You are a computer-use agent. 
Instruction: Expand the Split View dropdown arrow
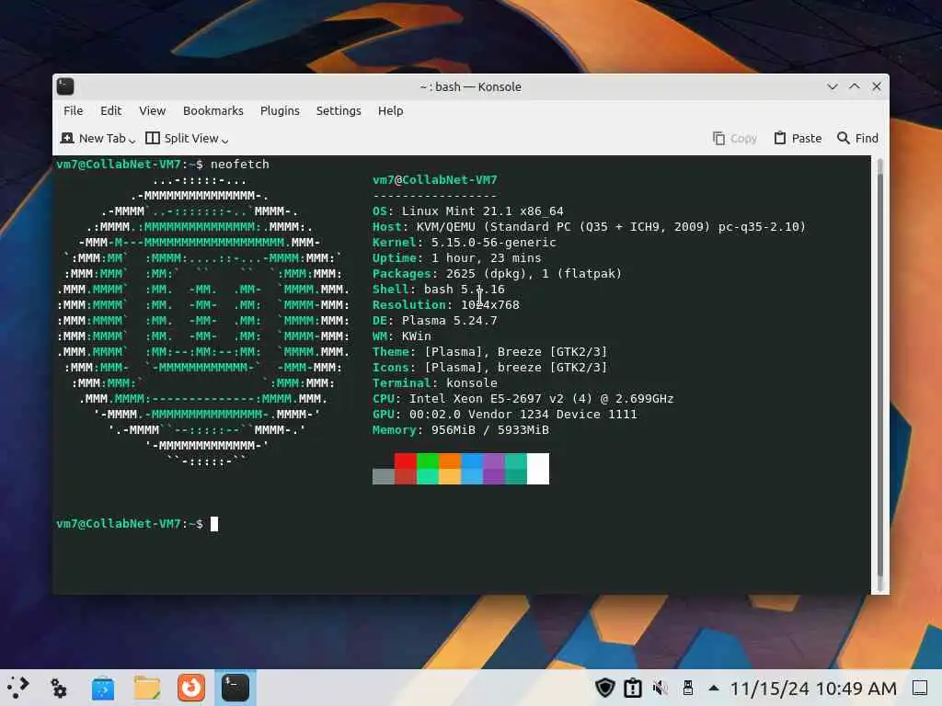pyautogui.click(x=224, y=140)
